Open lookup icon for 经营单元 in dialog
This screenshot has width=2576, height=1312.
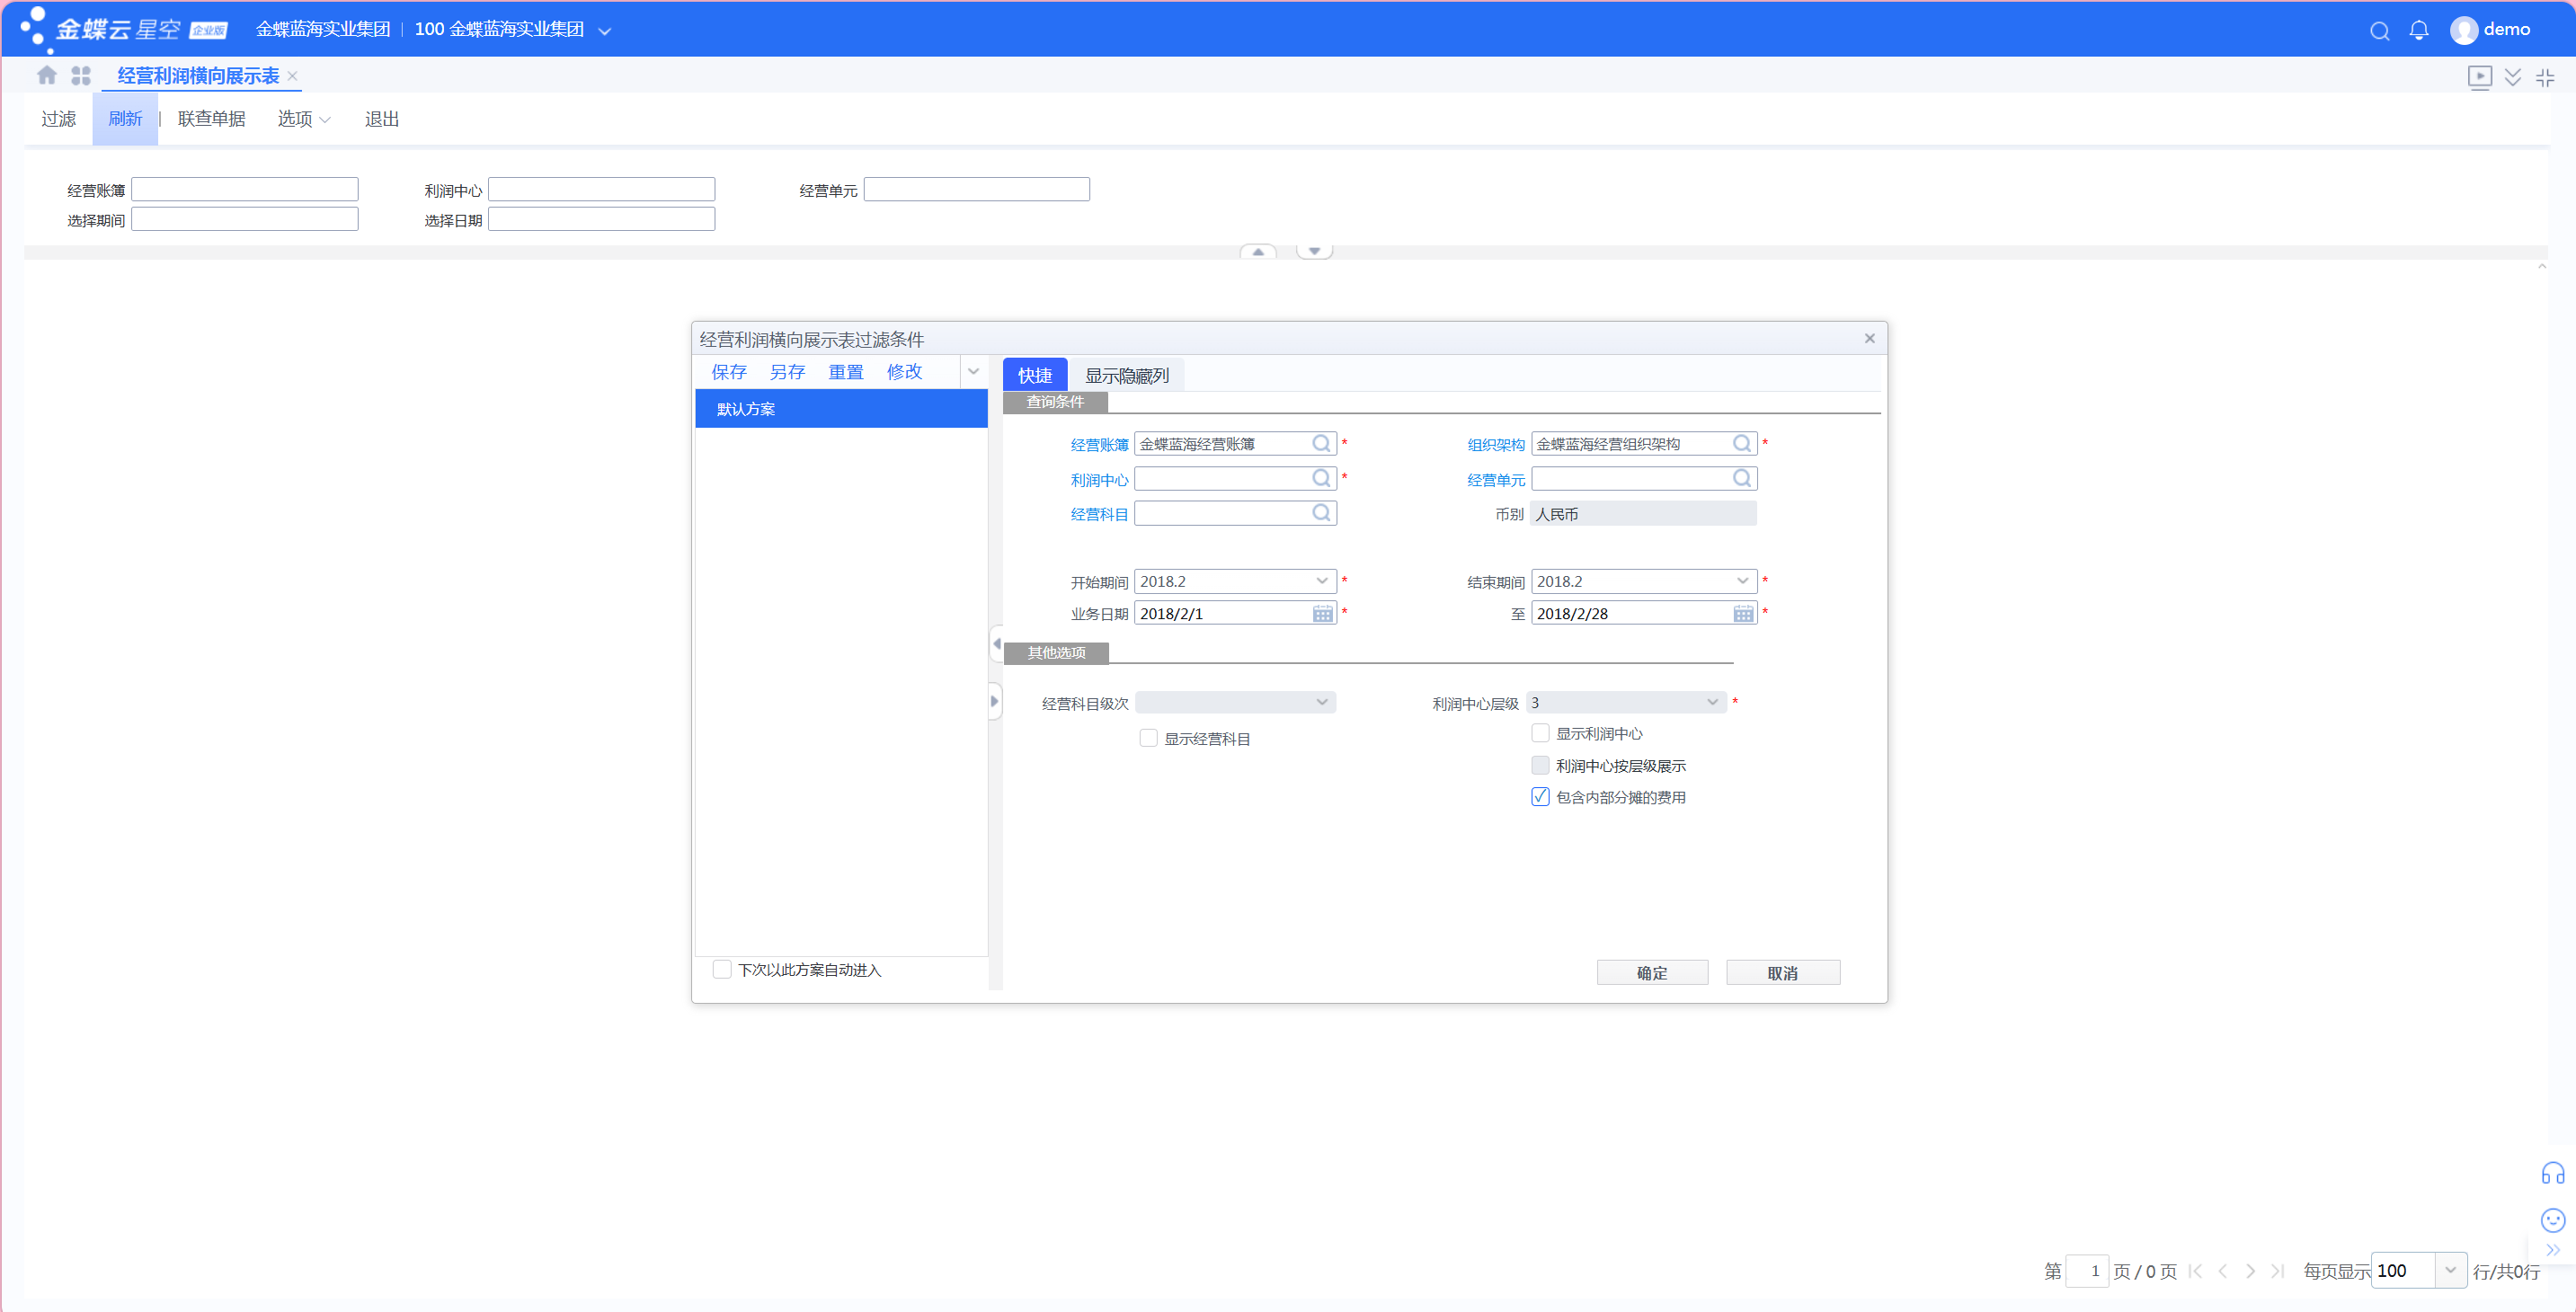(x=1742, y=478)
